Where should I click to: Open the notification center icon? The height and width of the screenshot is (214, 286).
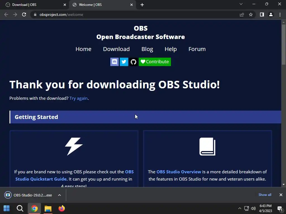(280, 208)
